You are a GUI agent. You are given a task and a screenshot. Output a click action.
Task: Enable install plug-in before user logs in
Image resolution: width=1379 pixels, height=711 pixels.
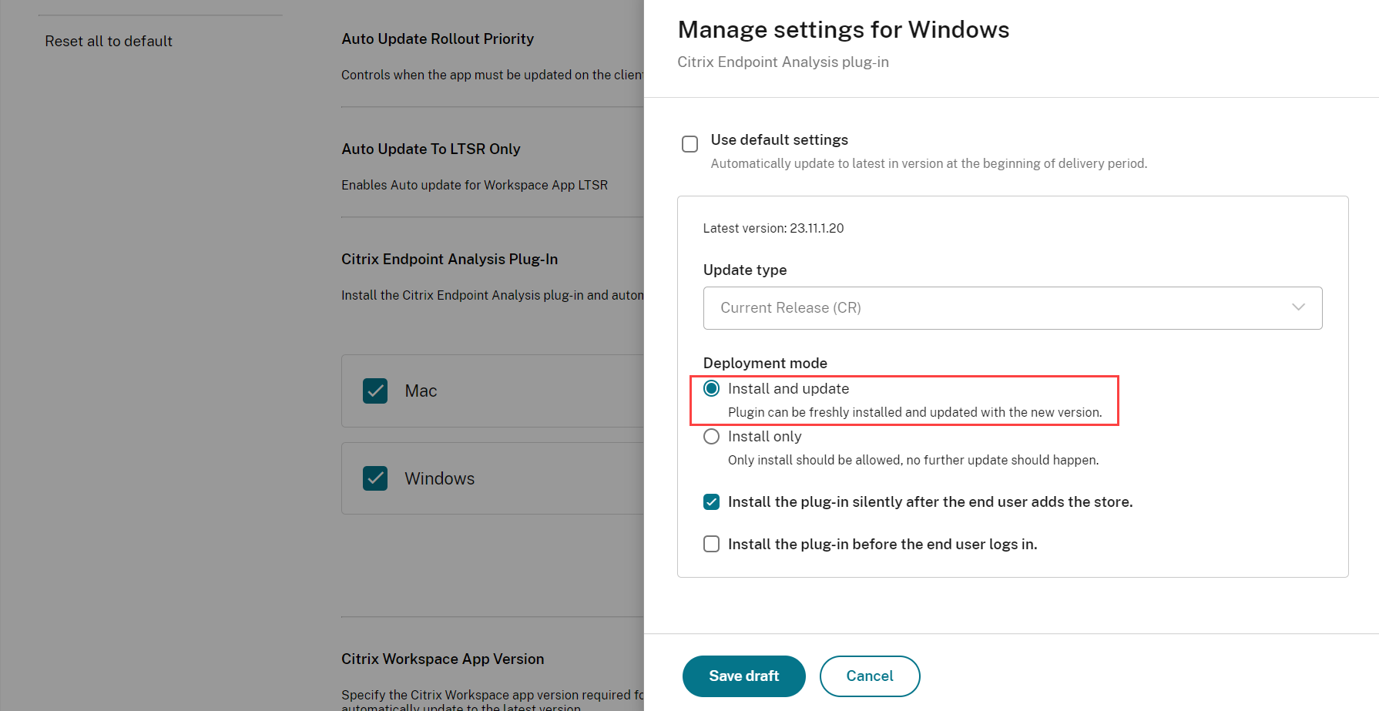coord(711,545)
